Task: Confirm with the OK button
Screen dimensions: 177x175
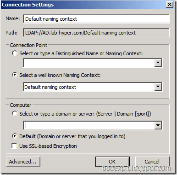Action: 112,162
